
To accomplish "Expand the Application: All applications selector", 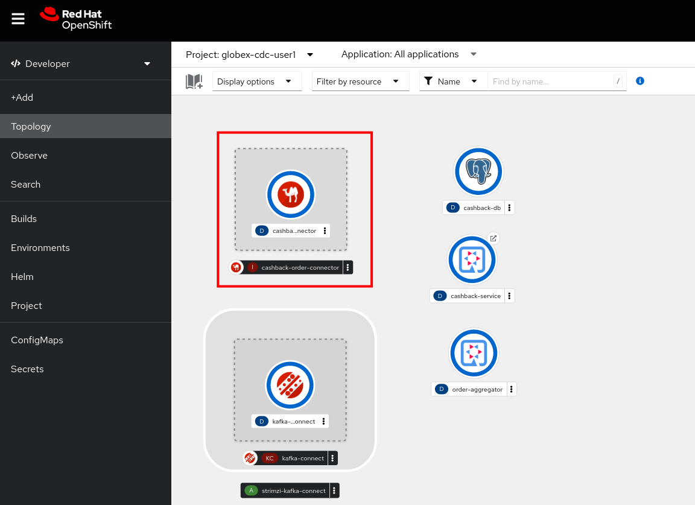I will (x=408, y=54).
